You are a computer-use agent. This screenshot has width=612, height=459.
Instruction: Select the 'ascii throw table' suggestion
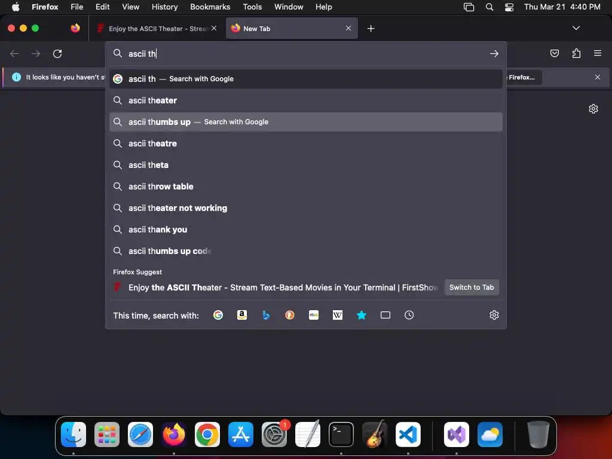click(x=305, y=186)
